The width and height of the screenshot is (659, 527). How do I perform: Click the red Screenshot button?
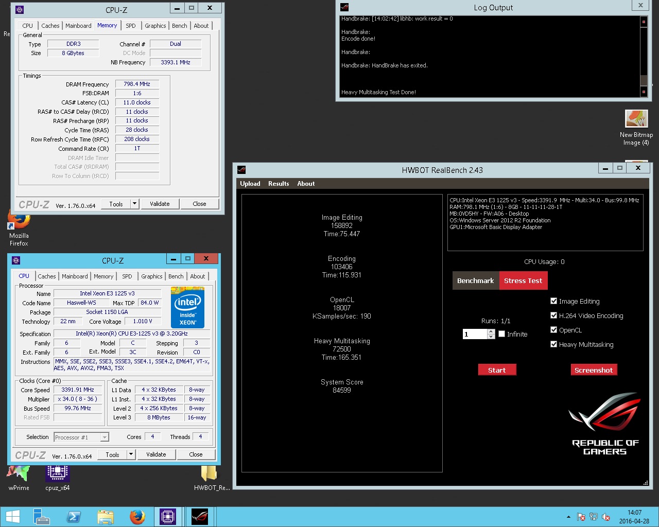click(x=594, y=370)
